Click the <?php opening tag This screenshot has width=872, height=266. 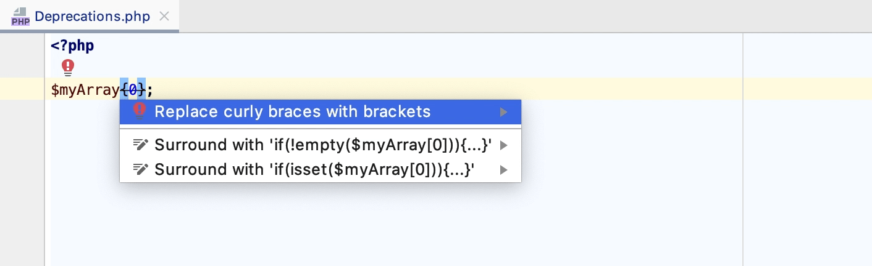[72, 46]
